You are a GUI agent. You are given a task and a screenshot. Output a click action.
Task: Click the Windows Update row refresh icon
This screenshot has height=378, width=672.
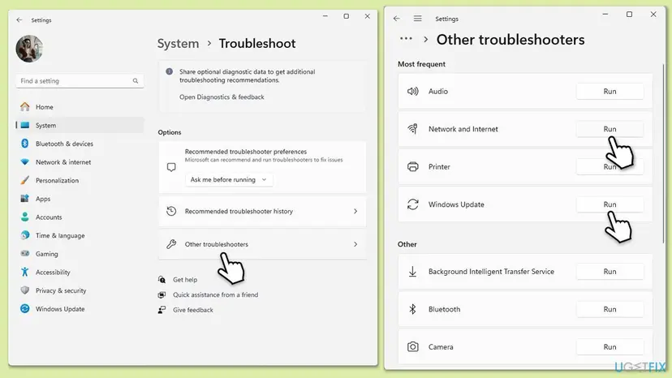[413, 204]
